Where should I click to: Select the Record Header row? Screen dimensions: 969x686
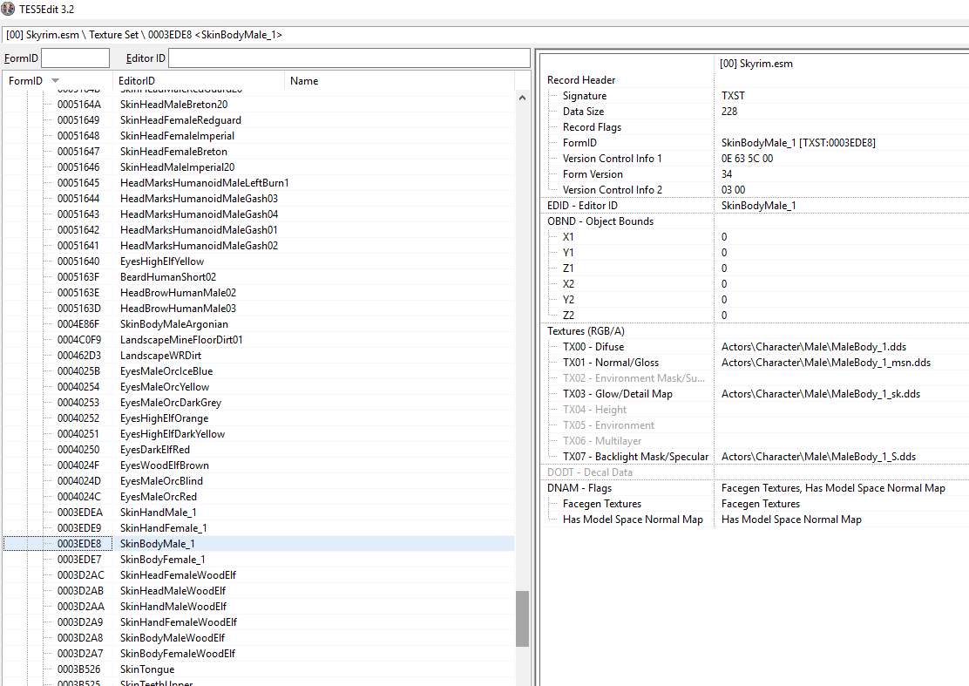click(756, 79)
